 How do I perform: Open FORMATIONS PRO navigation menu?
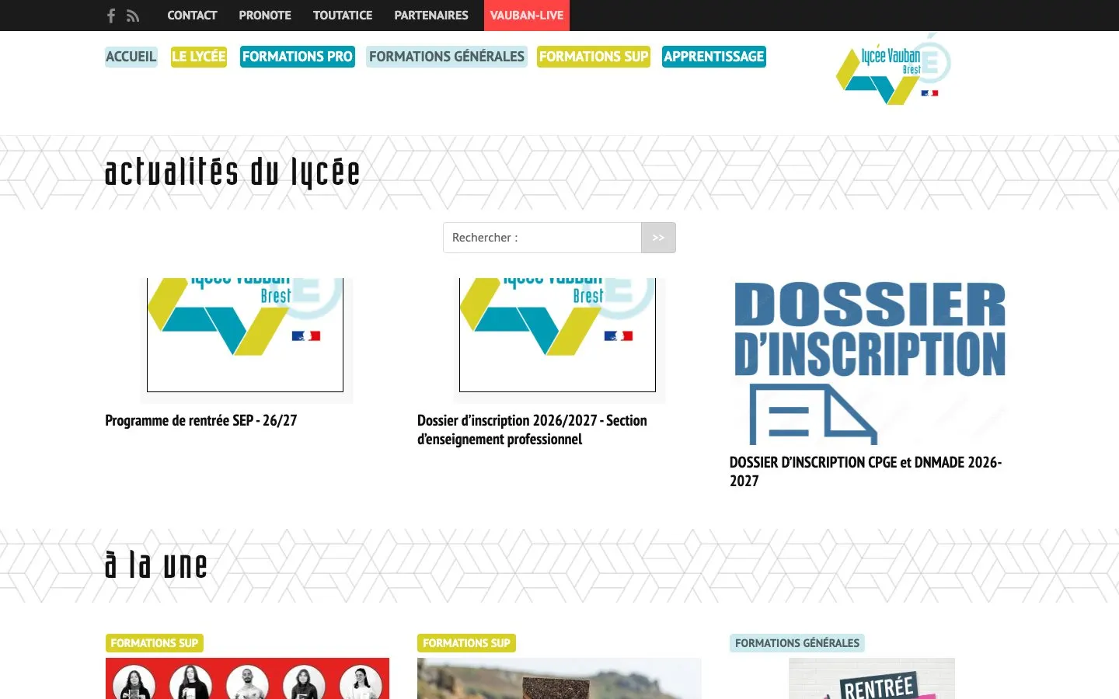coord(298,57)
